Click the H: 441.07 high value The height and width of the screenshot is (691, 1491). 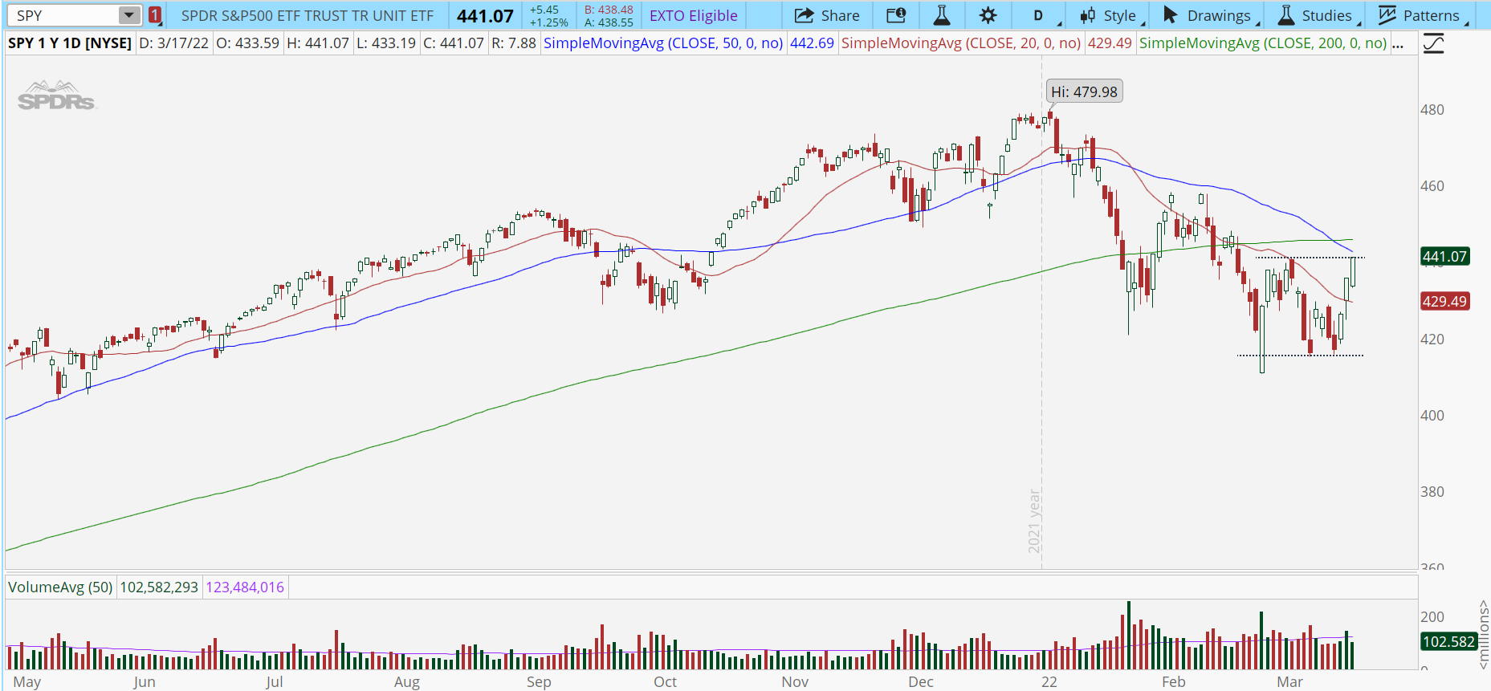click(x=318, y=43)
